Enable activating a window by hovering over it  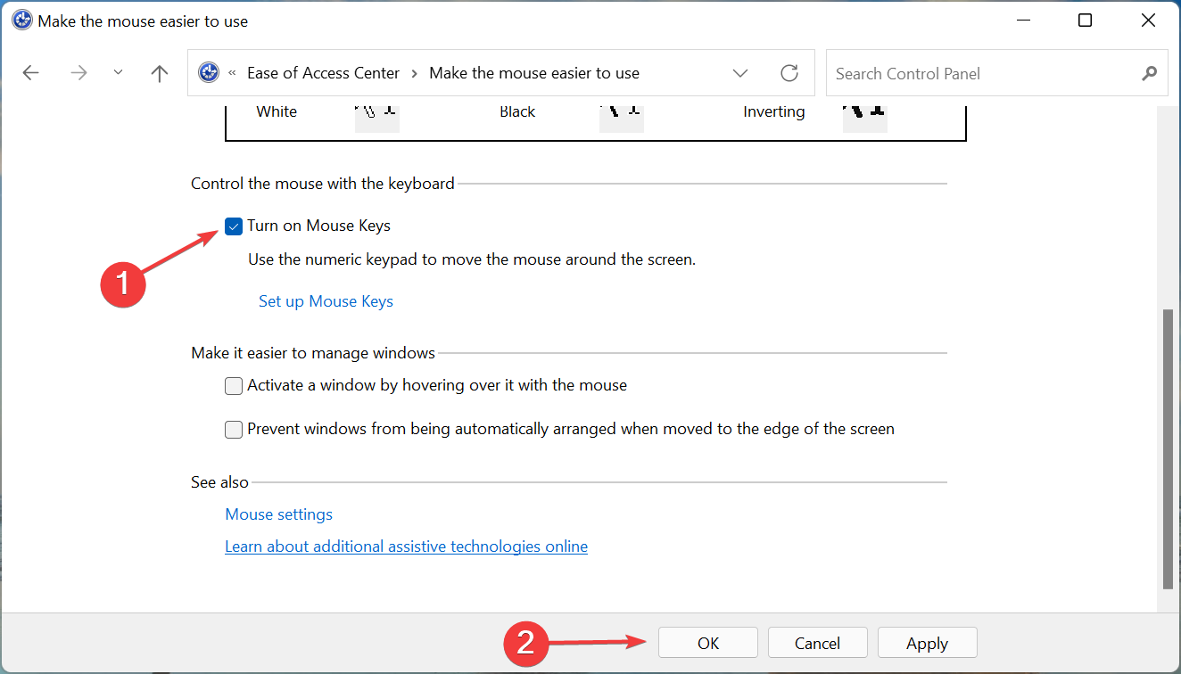pos(233,385)
